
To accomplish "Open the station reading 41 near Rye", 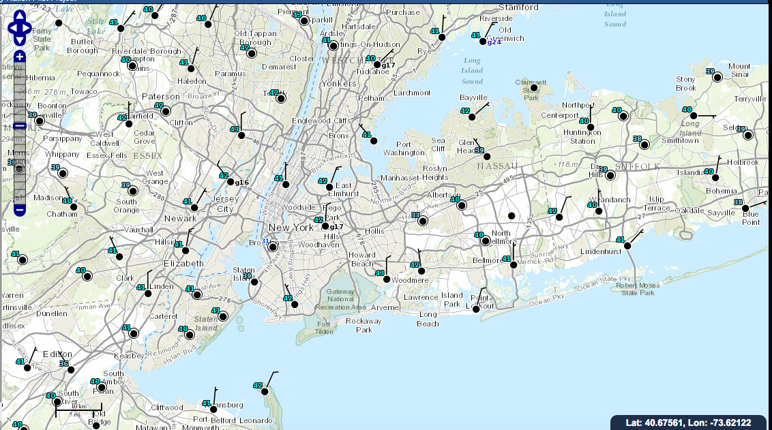I will click(x=442, y=37).
